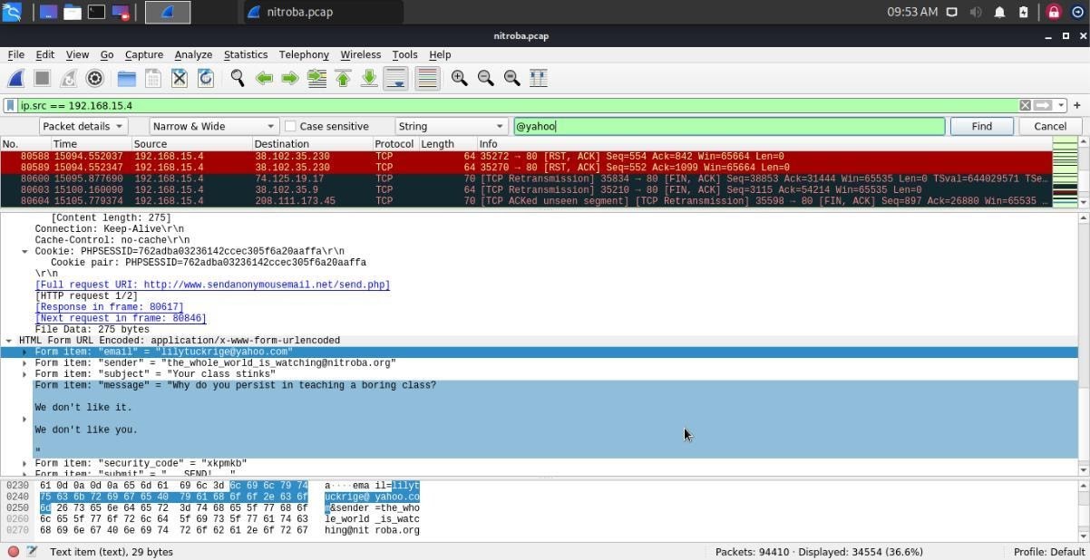Open the Packet details search-in dropdown
Viewport: 1090px width, 560px height.
83,127
